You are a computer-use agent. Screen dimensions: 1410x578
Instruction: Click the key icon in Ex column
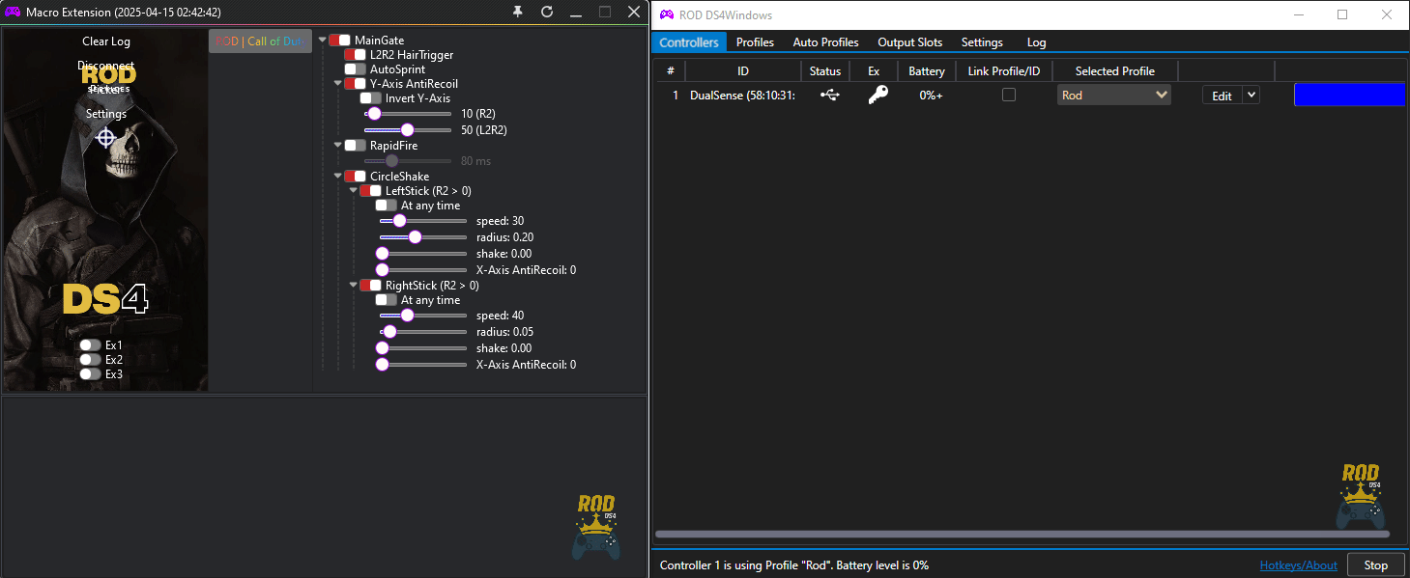pos(878,95)
